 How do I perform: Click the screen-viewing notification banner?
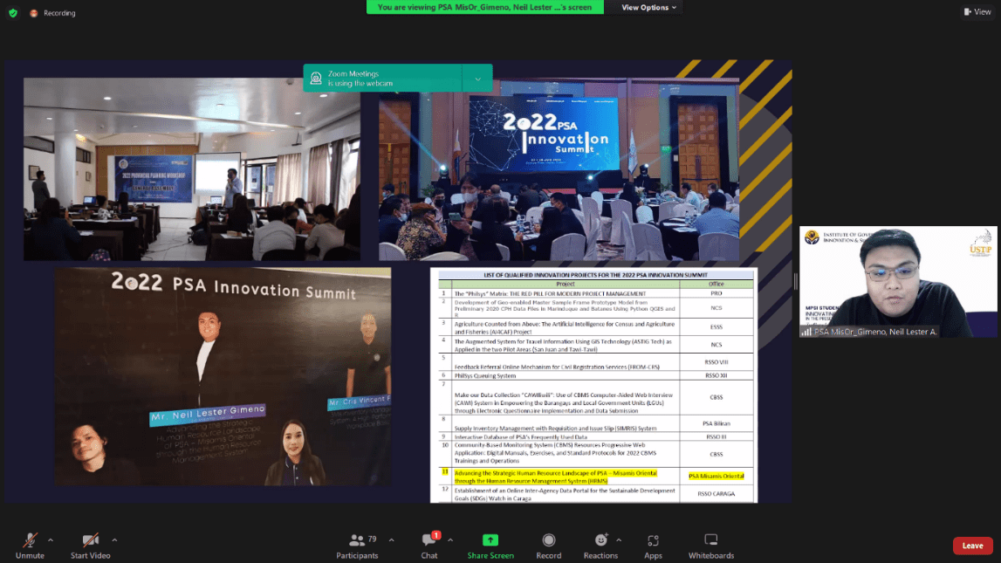tap(484, 7)
